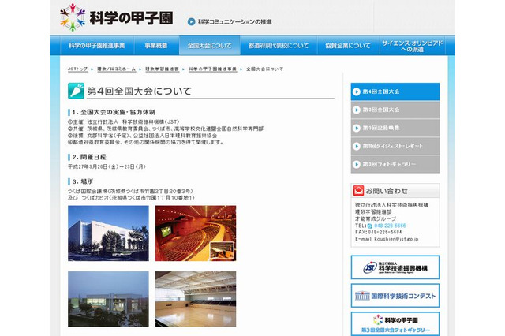Click the 科学の甲子園 colorful logo emblem
The image size is (505, 336).
(73, 17)
